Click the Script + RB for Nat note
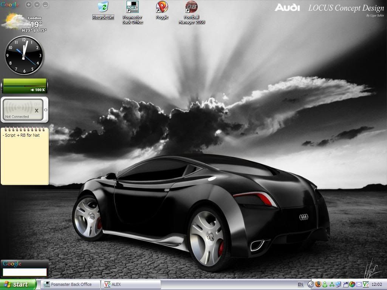Screen dimensions: 387x290 21,135
